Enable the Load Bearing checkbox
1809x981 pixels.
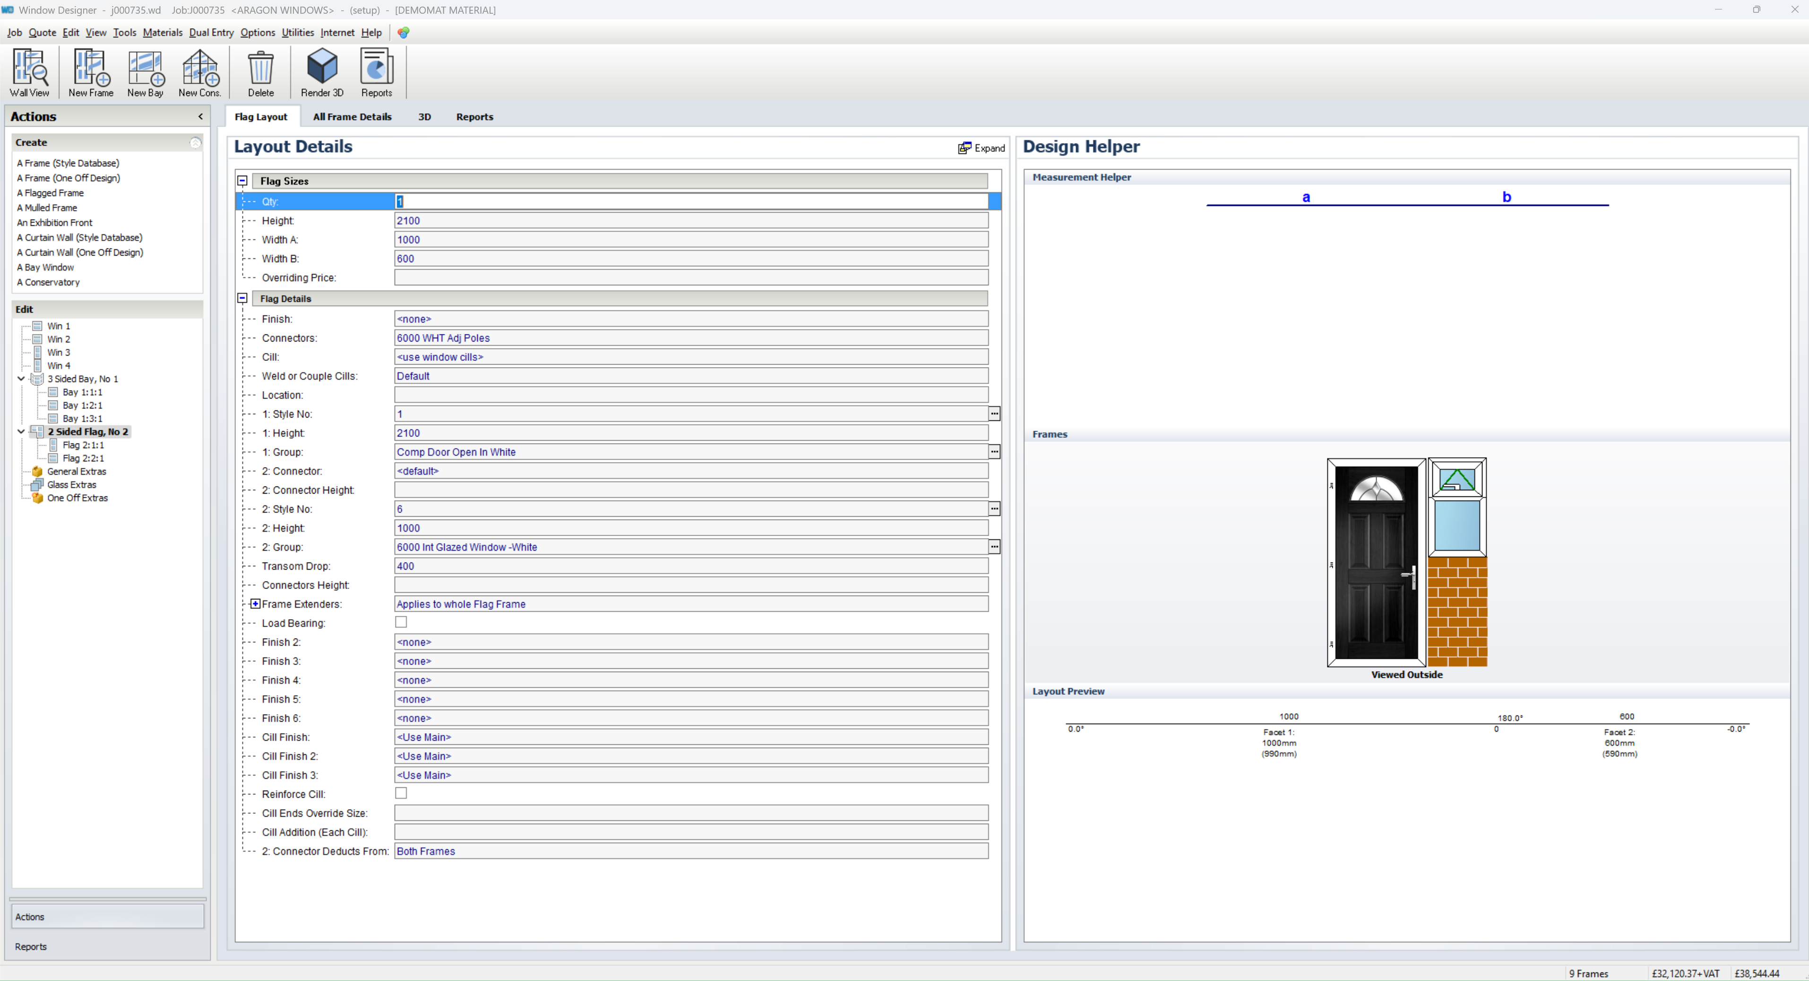coord(401,623)
